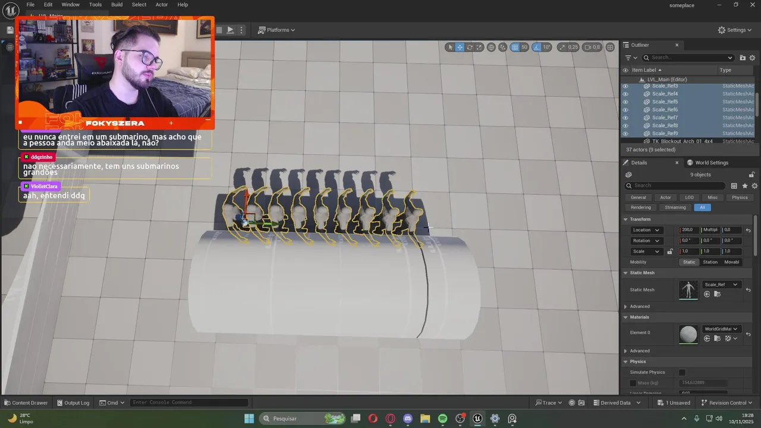The image size is (761, 428).
Task: Activate the Rotate gizmo tool
Action: 470,47
